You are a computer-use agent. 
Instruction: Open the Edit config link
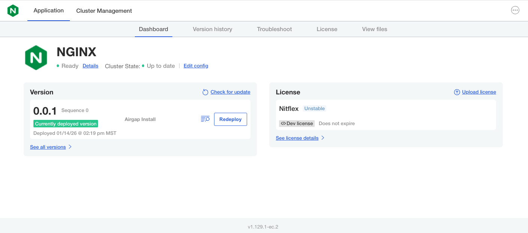[196, 66]
